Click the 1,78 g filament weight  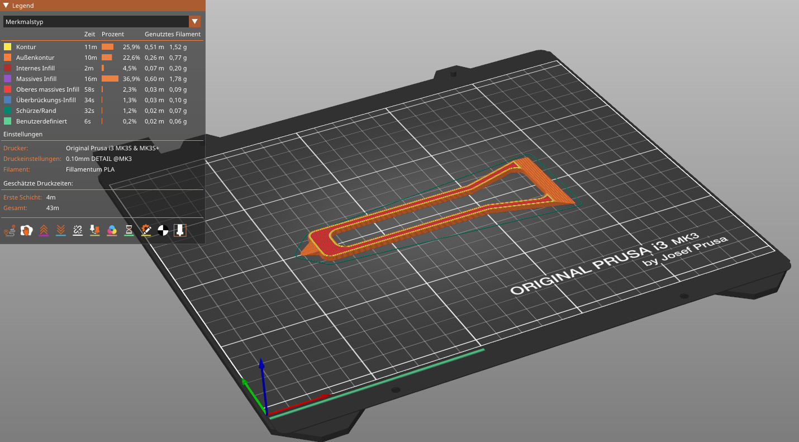point(178,79)
